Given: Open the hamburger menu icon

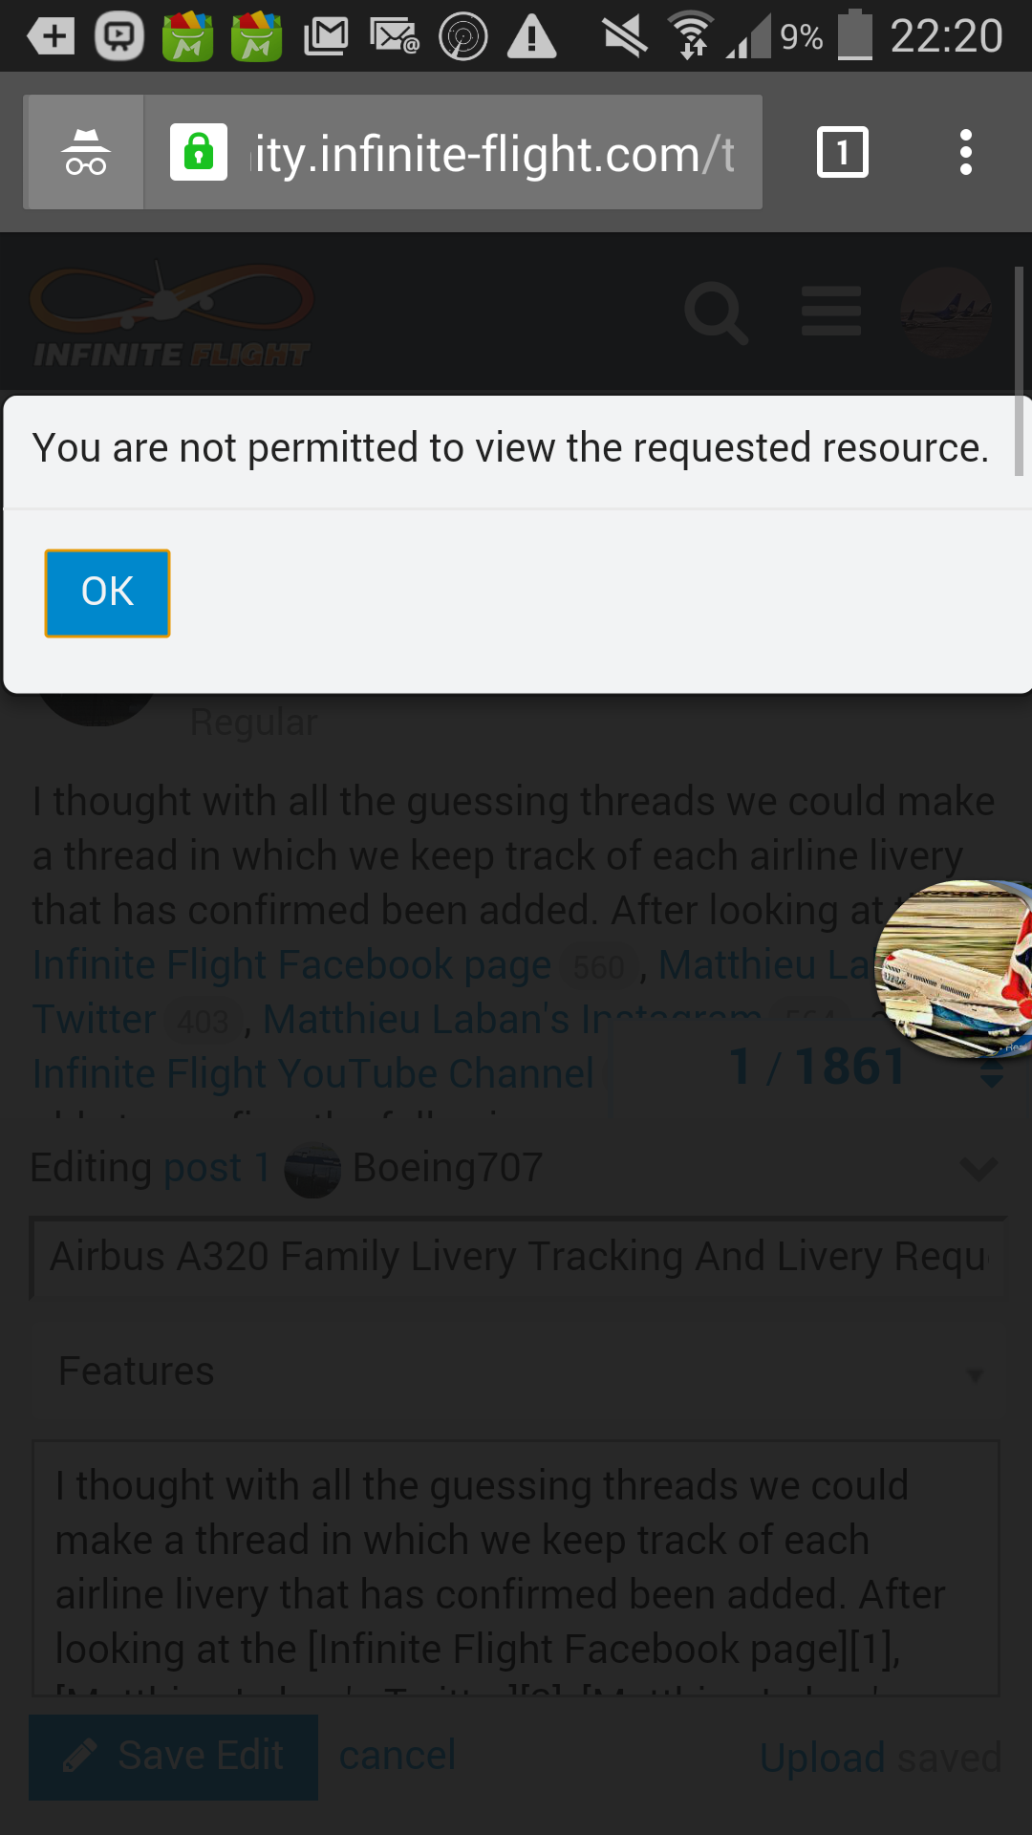Looking at the screenshot, I should 831,312.
